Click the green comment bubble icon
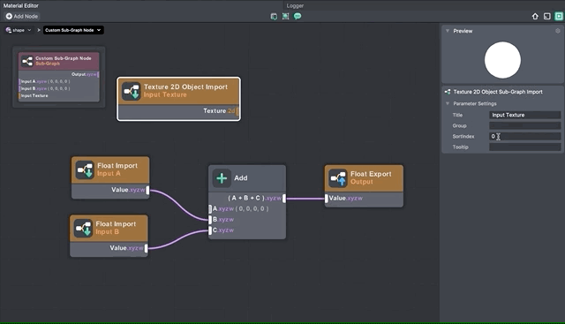This screenshot has width=565, height=324. (x=298, y=16)
